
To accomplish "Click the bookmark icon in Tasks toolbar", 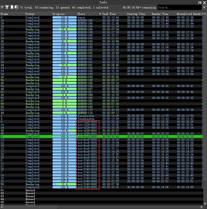I will [x=12, y=7].
